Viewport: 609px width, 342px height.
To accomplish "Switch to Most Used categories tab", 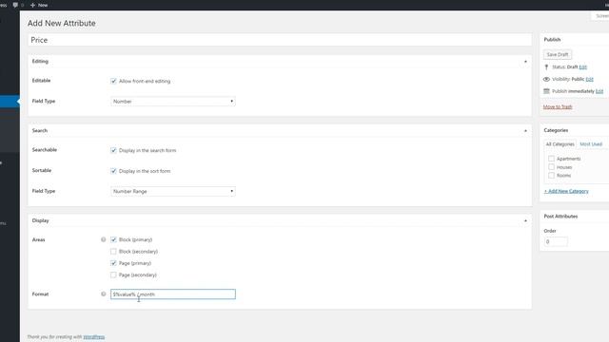I will click(x=591, y=144).
